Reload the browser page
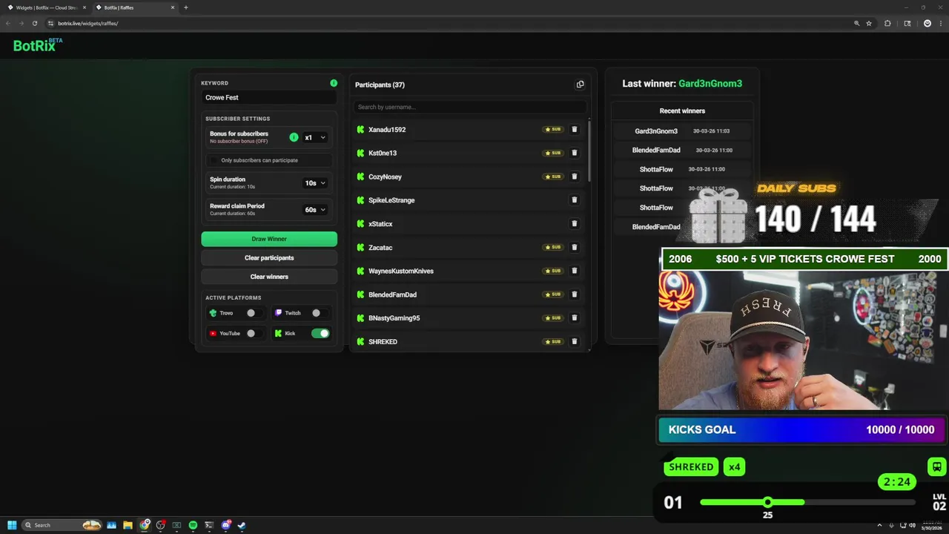The height and width of the screenshot is (534, 949). pos(34,23)
